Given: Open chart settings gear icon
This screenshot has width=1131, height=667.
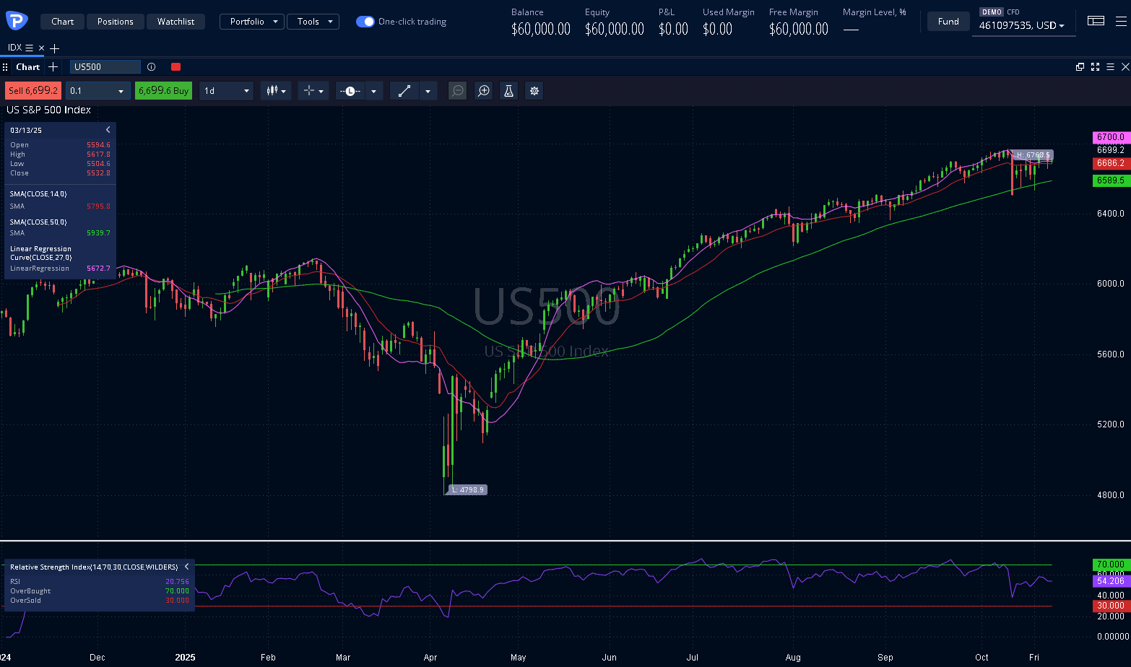Looking at the screenshot, I should point(534,91).
